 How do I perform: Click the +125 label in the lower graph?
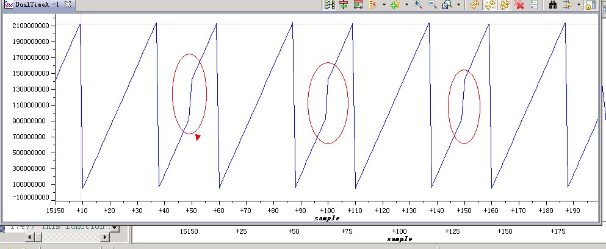452,231
